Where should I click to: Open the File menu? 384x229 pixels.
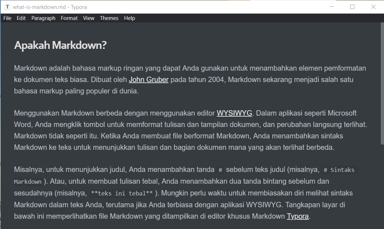[x=7, y=18]
